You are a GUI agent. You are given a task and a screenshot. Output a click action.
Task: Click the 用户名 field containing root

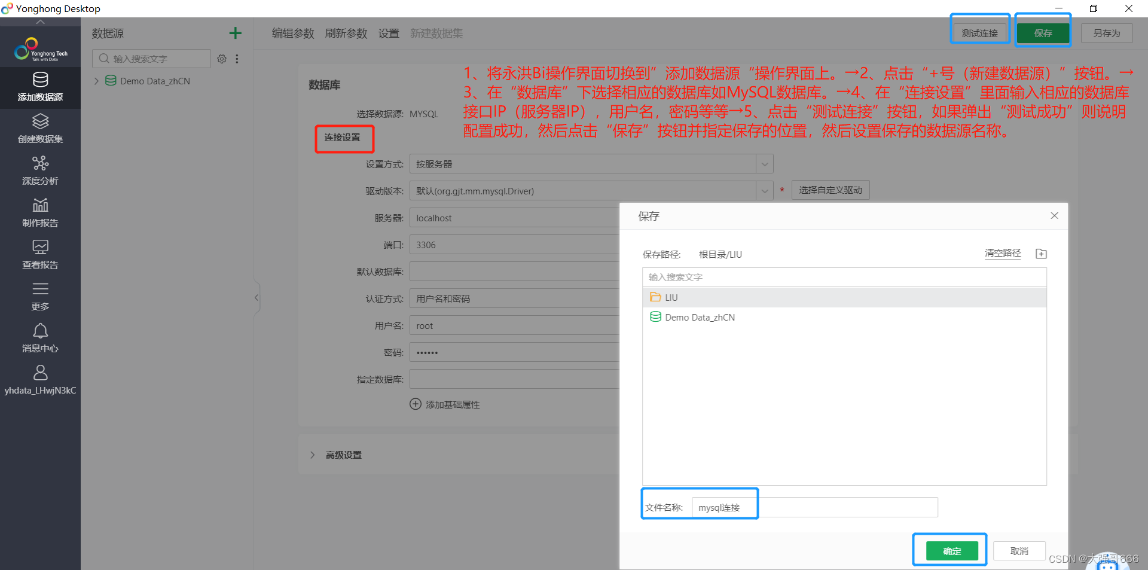pos(514,325)
